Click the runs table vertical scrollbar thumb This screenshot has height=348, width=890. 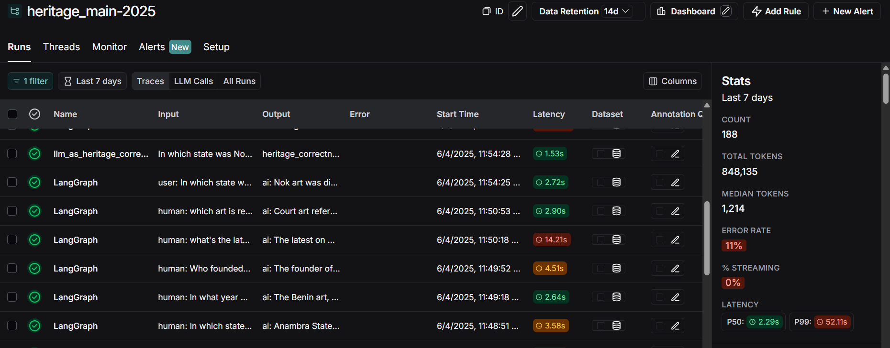pyautogui.click(x=707, y=238)
